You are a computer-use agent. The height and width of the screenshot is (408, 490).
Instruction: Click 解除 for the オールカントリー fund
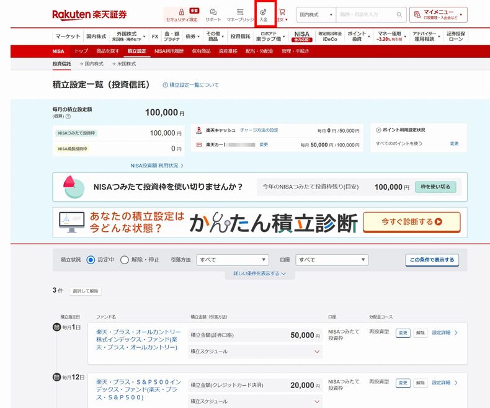coord(421,333)
